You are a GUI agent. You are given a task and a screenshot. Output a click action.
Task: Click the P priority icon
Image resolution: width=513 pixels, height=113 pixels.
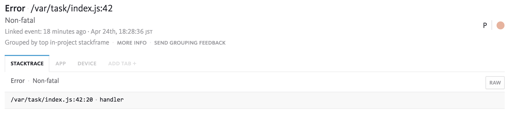pyautogui.click(x=485, y=26)
